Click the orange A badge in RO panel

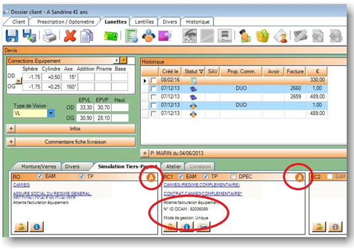[x=151, y=178]
